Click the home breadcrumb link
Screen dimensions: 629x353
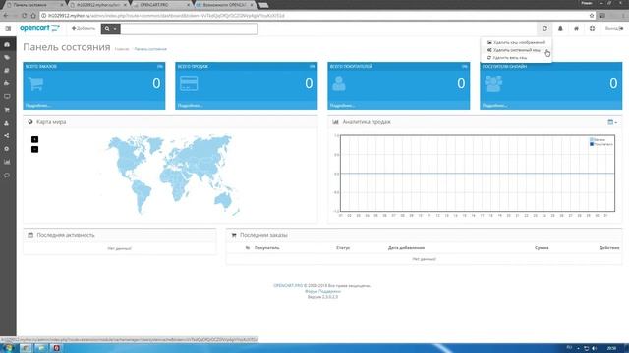click(122, 49)
